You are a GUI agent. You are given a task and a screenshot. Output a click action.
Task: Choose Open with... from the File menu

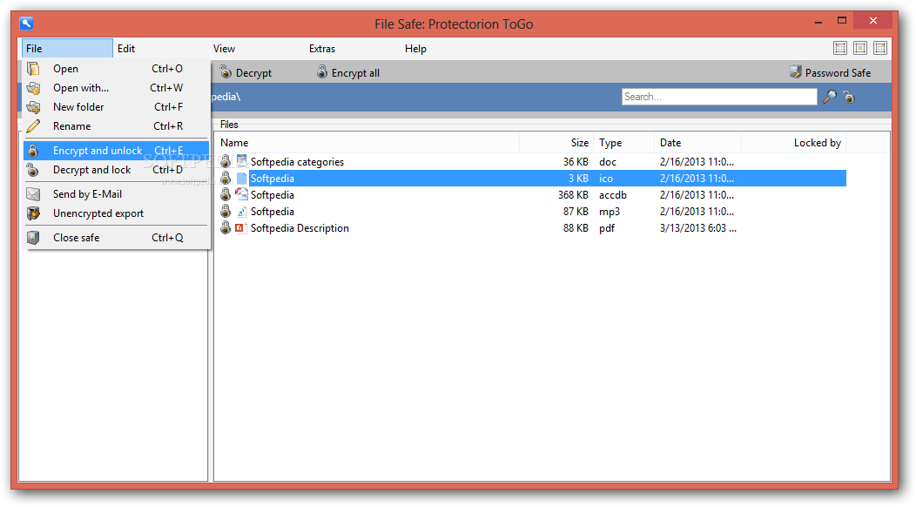(116, 88)
